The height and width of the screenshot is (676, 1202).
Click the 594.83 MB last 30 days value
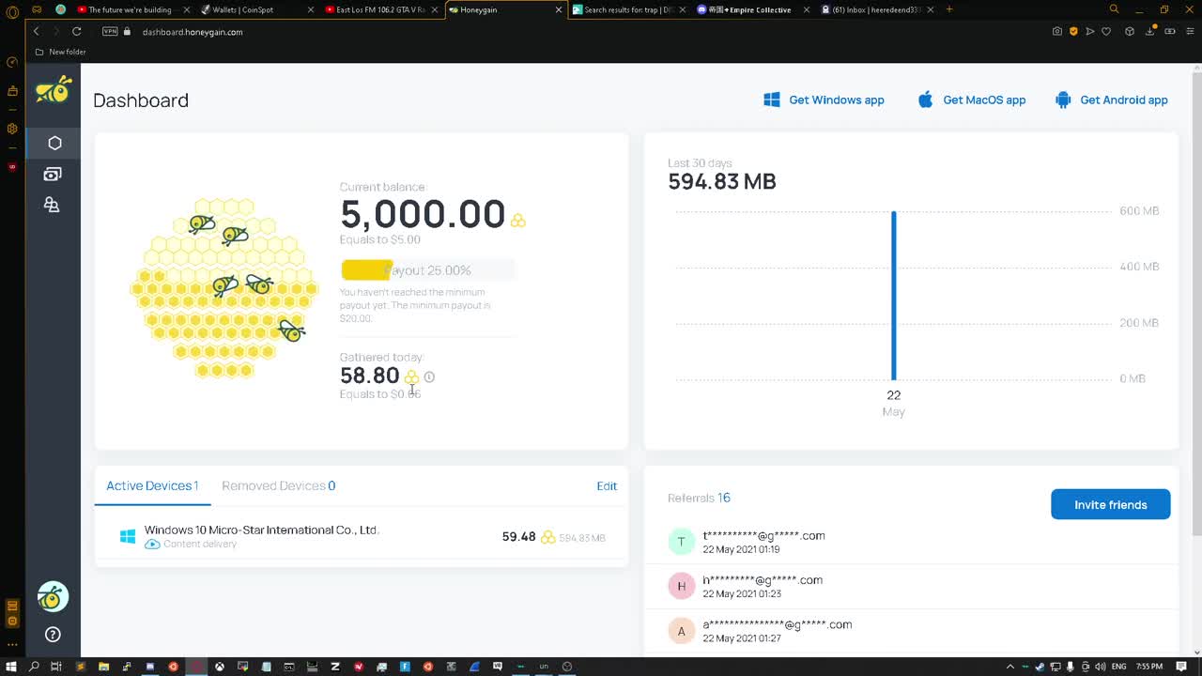pyautogui.click(x=722, y=182)
